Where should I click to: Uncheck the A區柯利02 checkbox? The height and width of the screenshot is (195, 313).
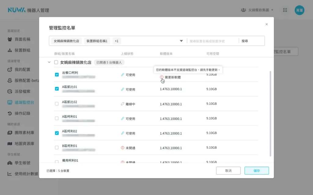tap(57, 133)
